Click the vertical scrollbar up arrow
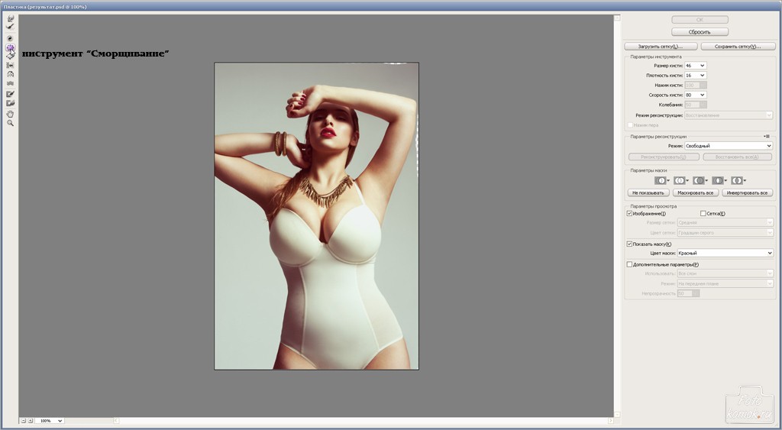This screenshot has width=782, height=430. 617,18
